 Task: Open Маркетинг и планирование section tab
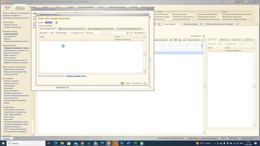tap(20, 8)
